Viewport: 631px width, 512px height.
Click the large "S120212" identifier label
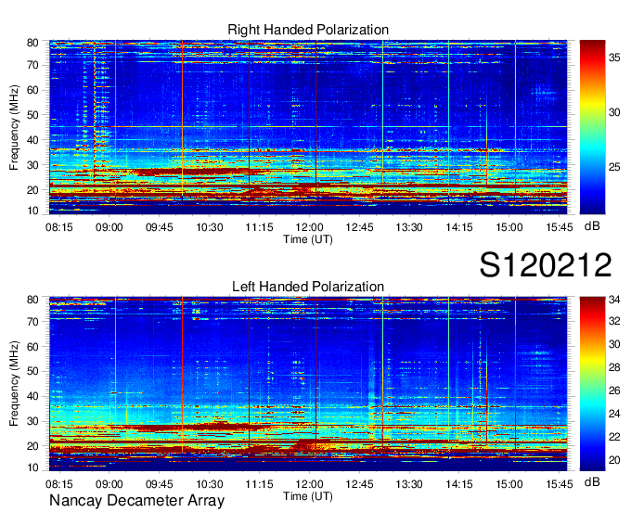[x=546, y=264]
